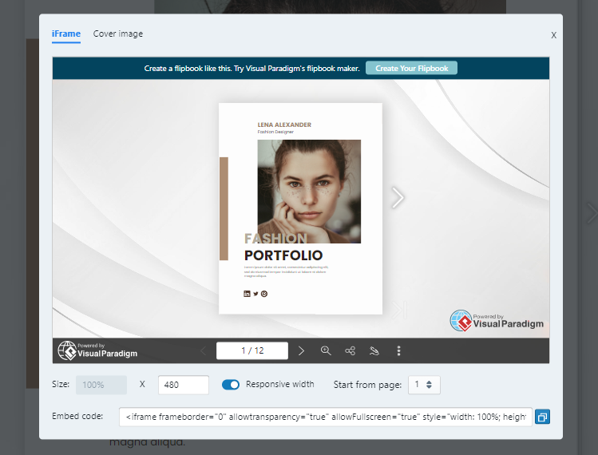Click the Embed code text field
Image resolution: width=598 pixels, height=455 pixels.
[325, 417]
